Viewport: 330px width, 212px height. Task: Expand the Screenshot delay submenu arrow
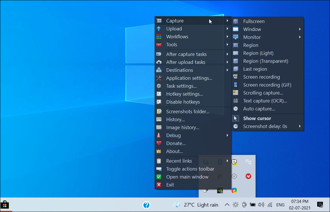[300, 126]
